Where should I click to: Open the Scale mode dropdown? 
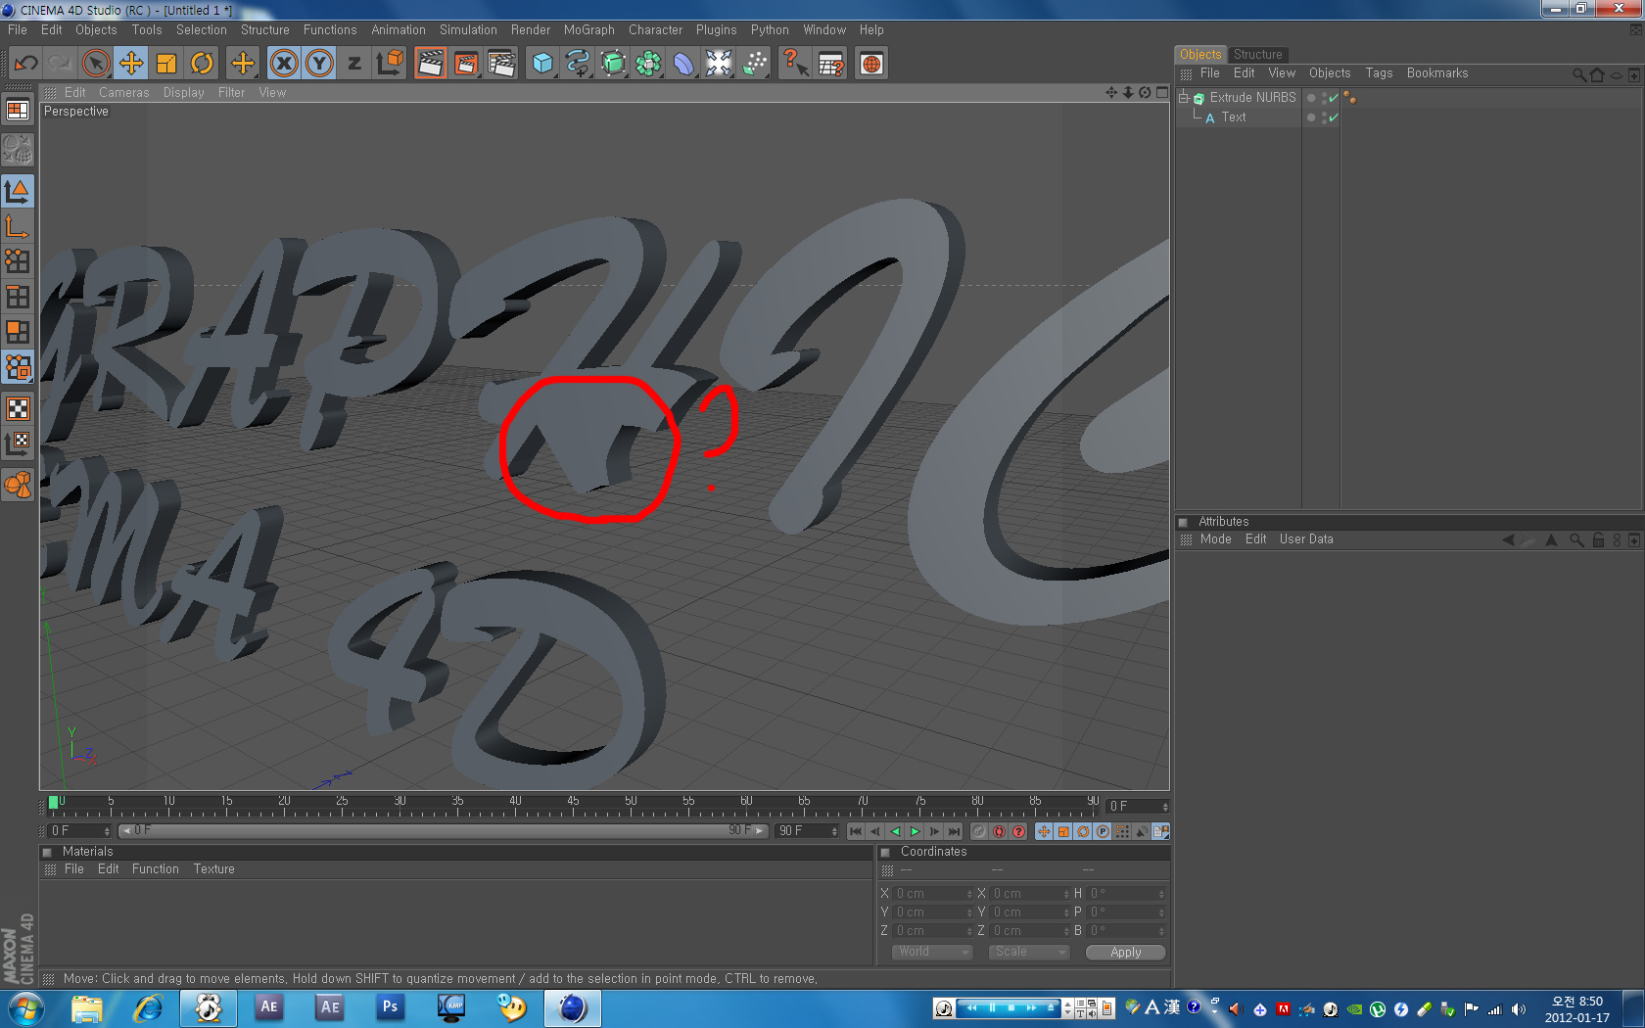(x=1028, y=952)
